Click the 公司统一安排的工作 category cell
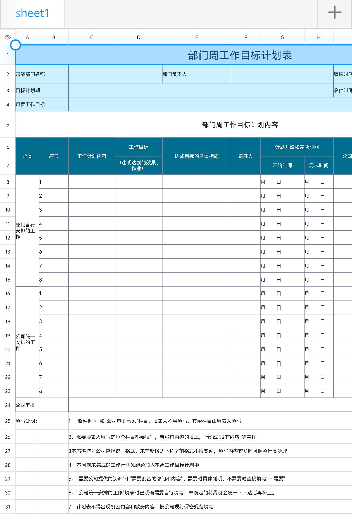 pos(27,342)
